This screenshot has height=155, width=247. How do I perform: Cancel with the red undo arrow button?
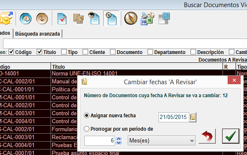pyautogui.click(x=207, y=136)
